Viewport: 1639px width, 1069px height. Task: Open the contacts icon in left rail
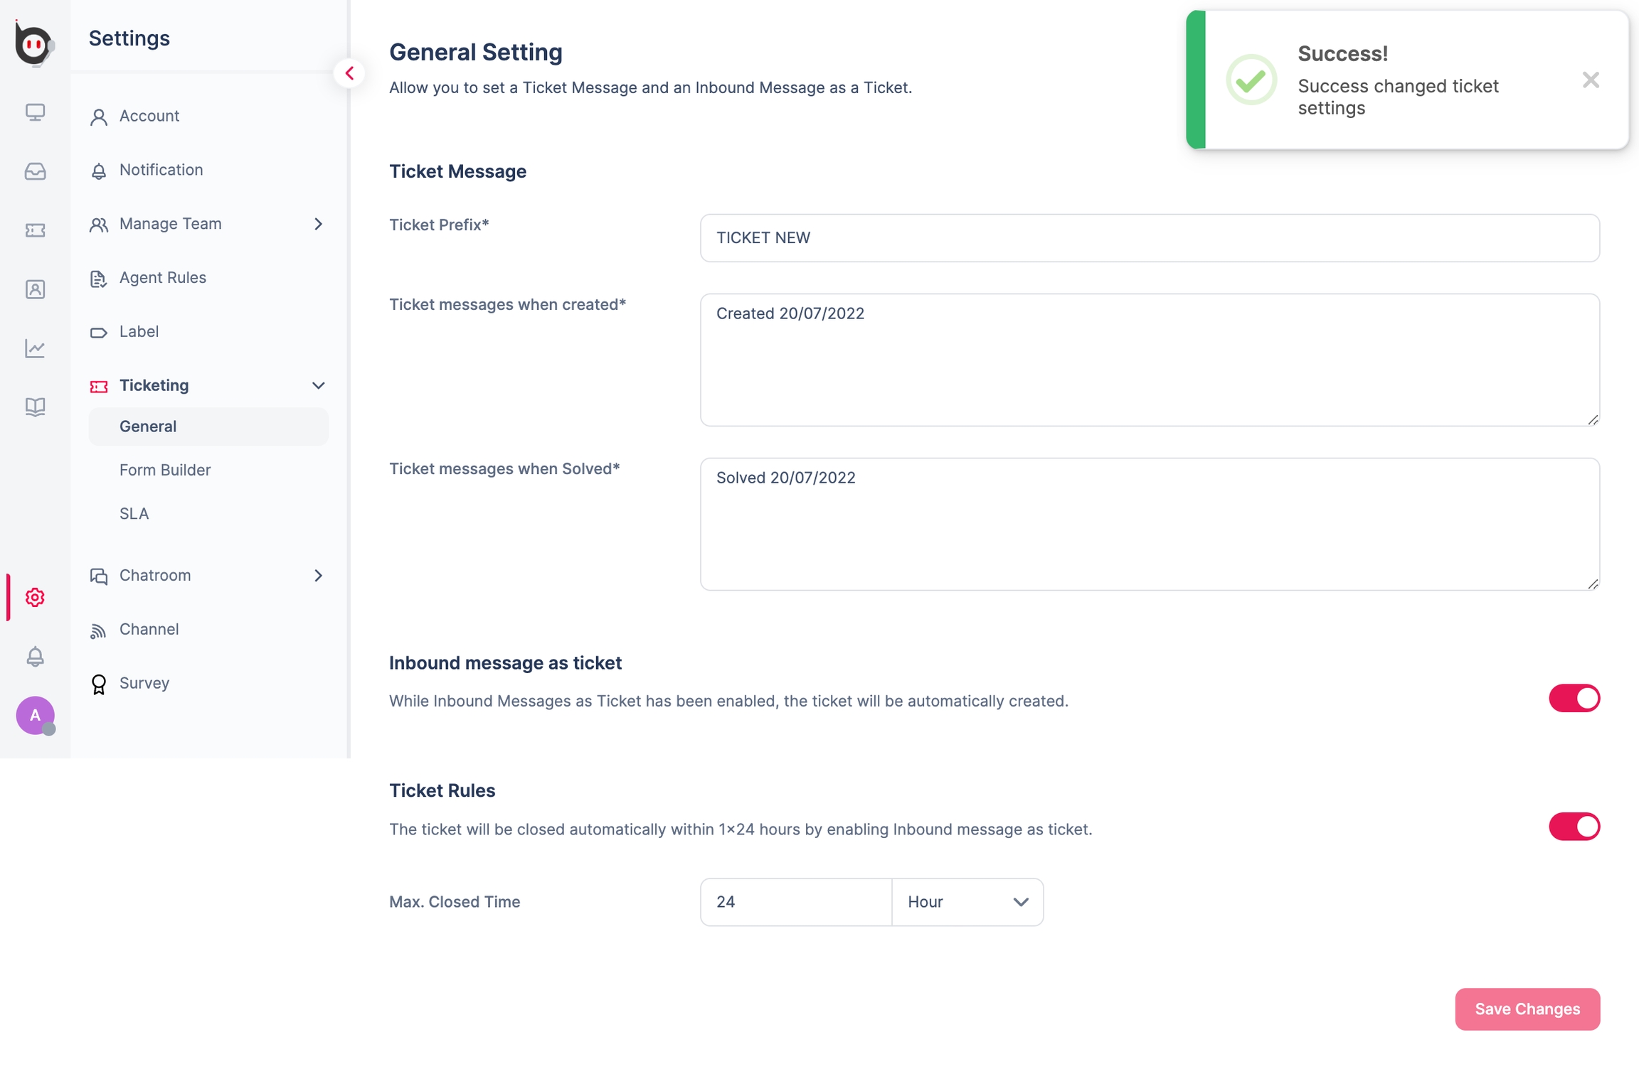[x=35, y=289]
